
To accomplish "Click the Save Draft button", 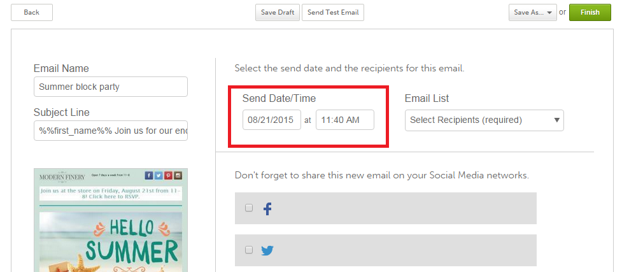I will pyautogui.click(x=277, y=12).
